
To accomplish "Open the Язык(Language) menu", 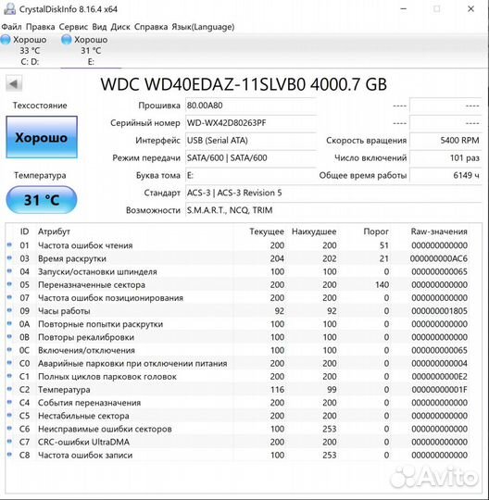I will click(x=203, y=27).
